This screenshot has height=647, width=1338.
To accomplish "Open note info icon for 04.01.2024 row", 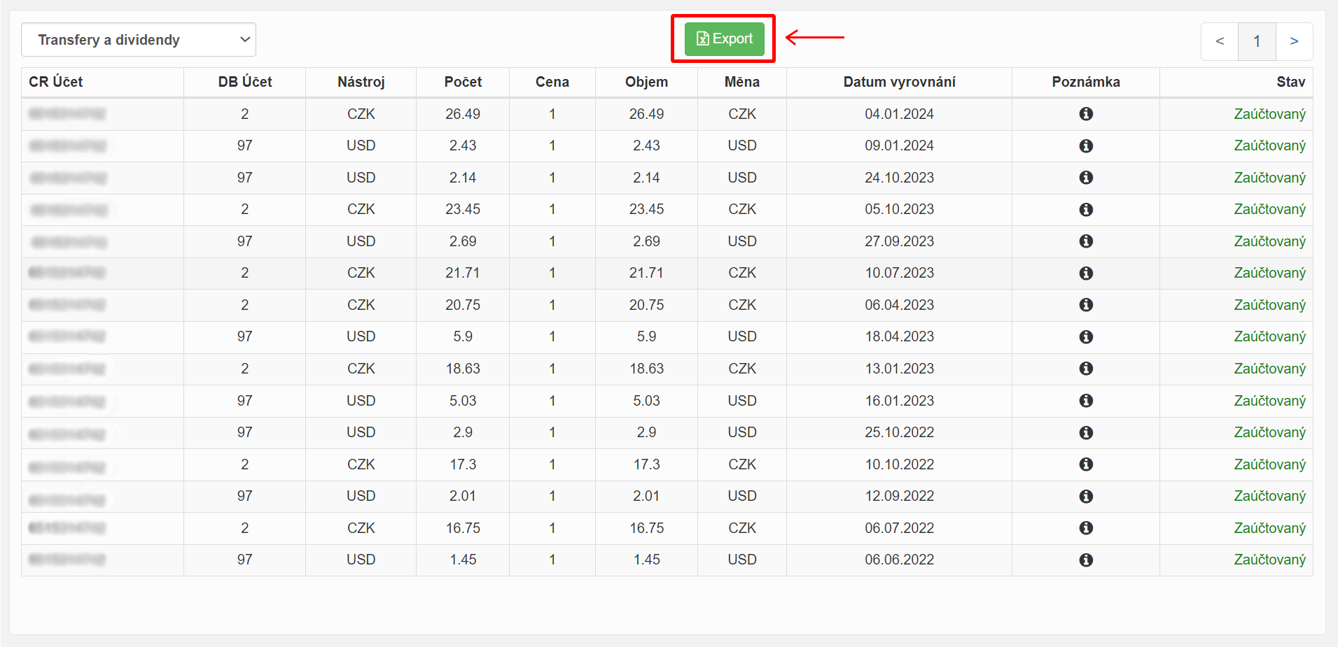I will [1086, 114].
